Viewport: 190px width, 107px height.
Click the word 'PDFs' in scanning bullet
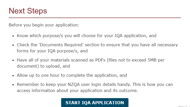coord(100,60)
